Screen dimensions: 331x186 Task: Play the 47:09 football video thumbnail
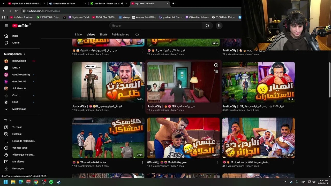coord(108,138)
